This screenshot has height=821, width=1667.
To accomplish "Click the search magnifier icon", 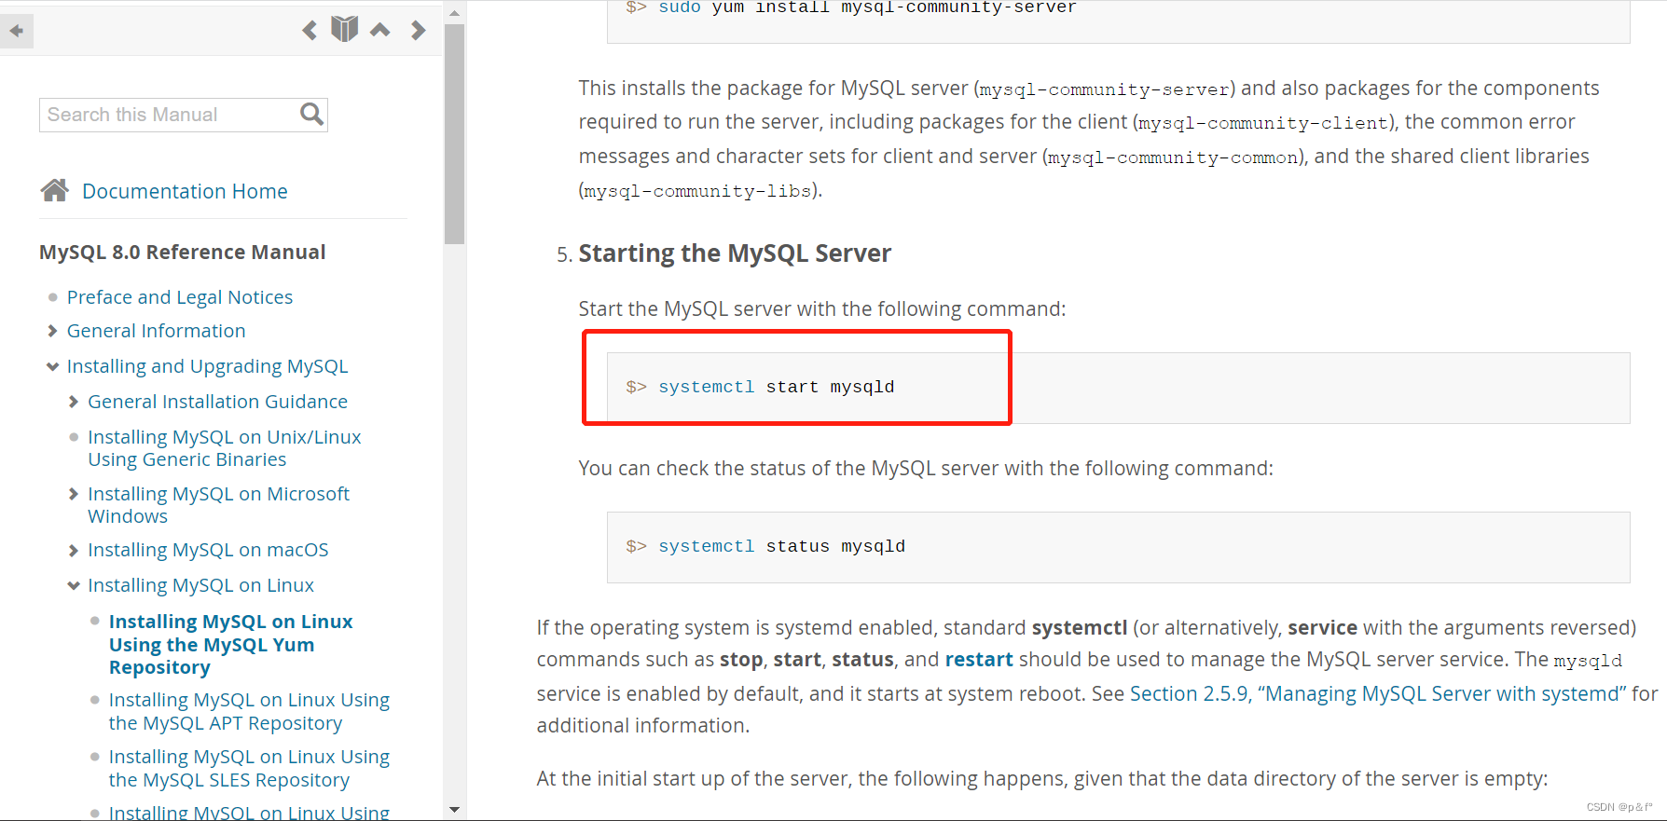I will (x=311, y=114).
